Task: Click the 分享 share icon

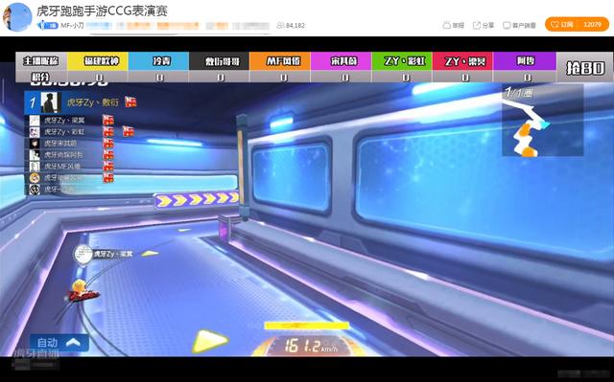Action: click(477, 26)
